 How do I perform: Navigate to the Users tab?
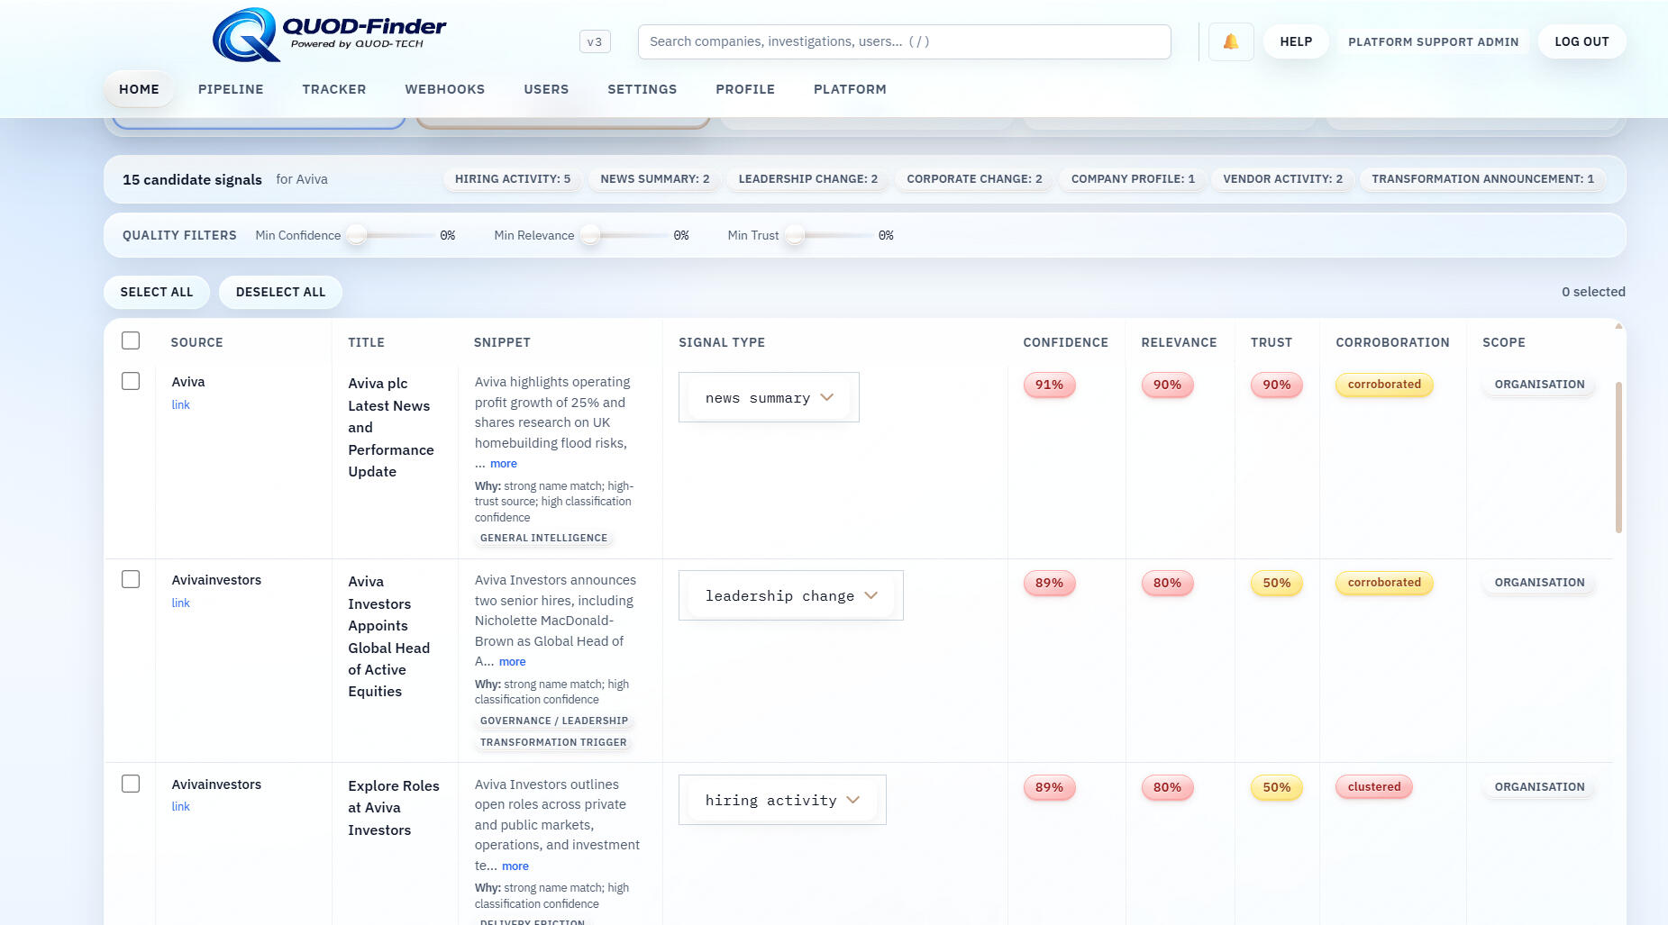pos(546,89)
